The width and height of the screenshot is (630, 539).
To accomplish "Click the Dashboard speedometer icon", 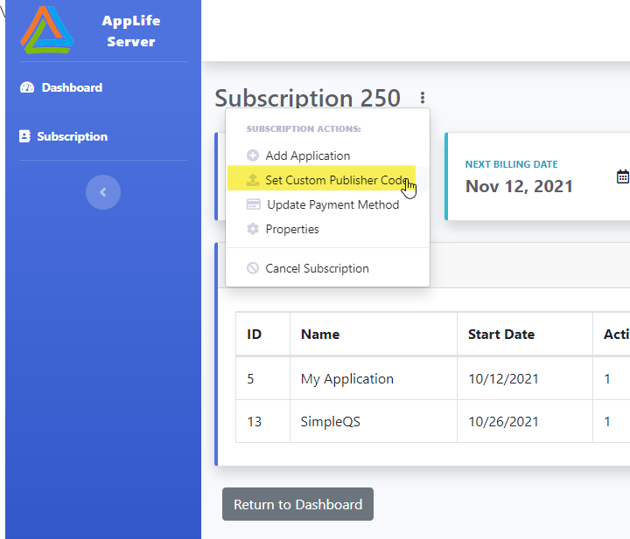I will [x=27, y=87].
